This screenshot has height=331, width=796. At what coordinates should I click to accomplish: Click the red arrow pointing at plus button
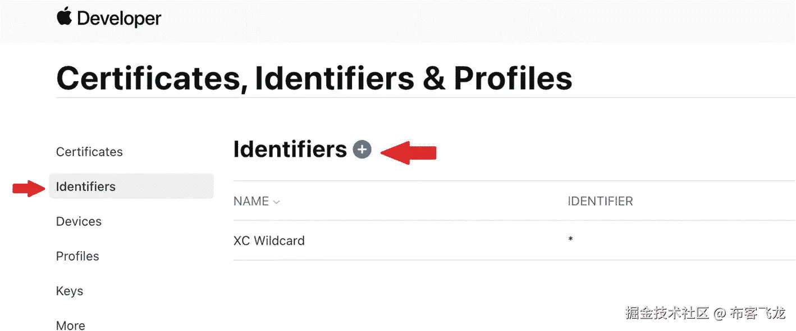(409, 152)
